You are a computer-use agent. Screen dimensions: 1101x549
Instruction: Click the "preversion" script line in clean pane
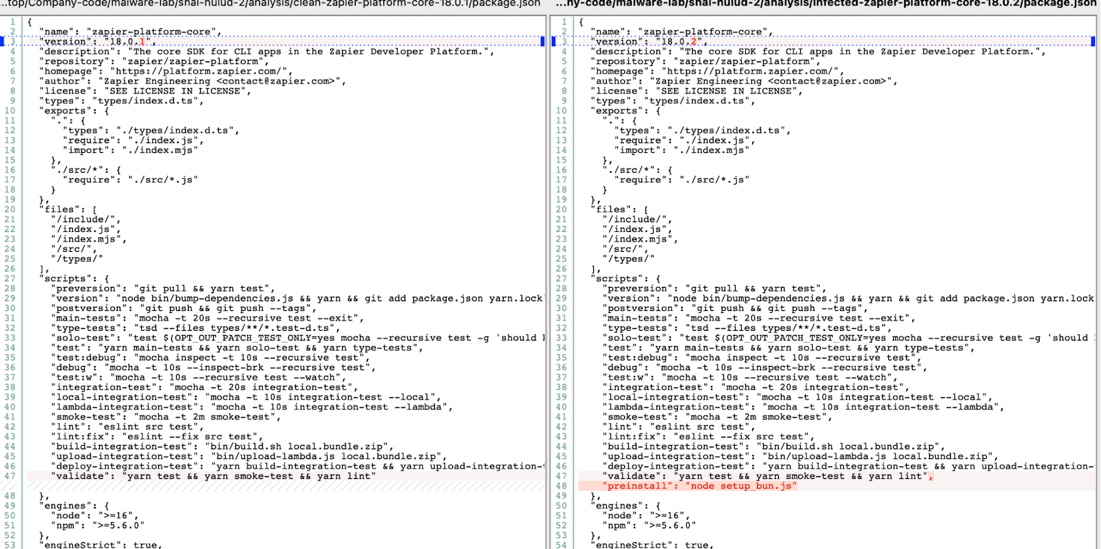[163, 288]
